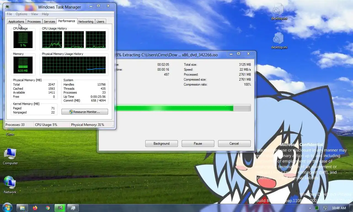Image resolution: width=353 pixels, height=212 pixels.
Task: Click the files count 497
Action: click(167, 75)
